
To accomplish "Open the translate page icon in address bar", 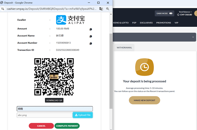I will tap(101, 9).
